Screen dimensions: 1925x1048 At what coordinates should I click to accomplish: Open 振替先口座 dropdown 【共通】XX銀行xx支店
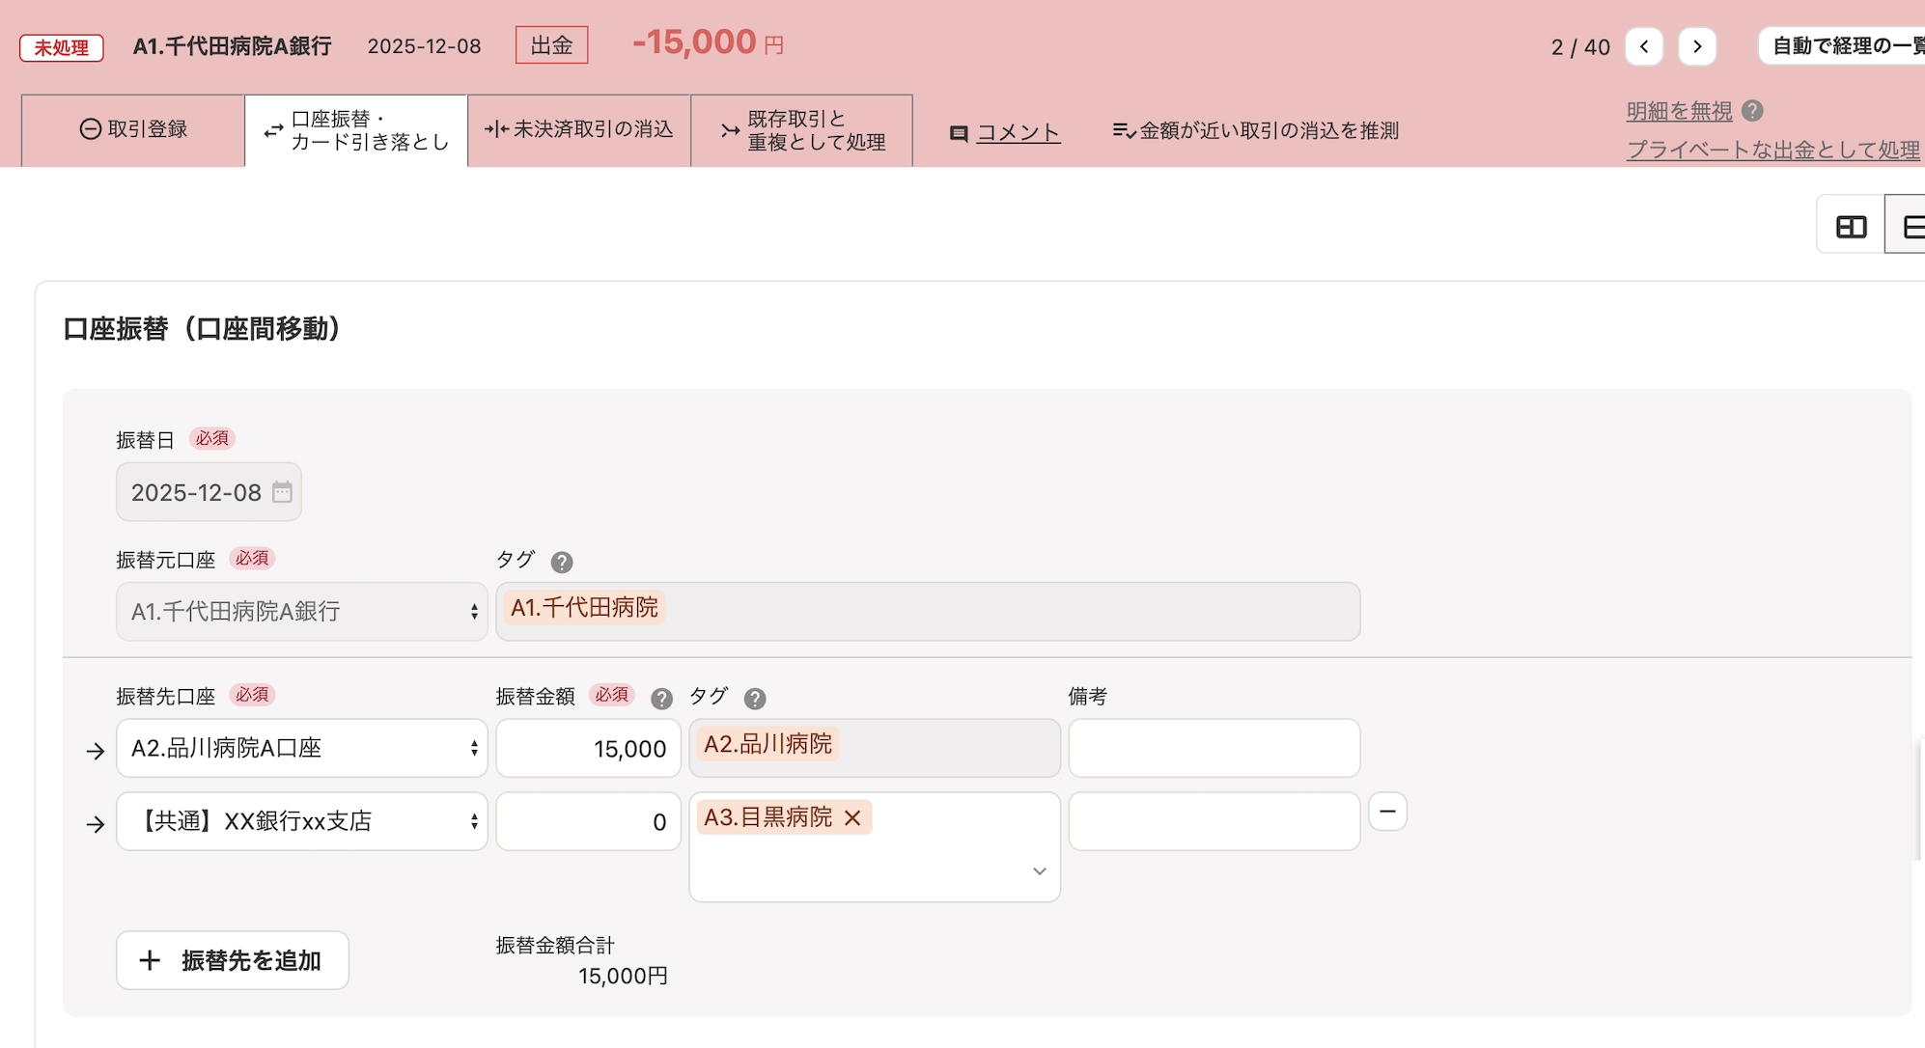[x=302, y=821]
